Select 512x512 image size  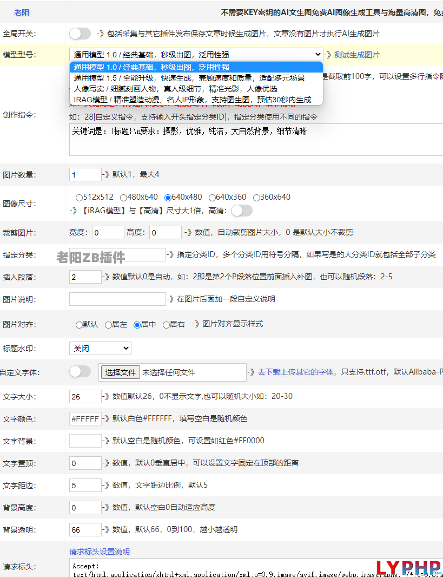[x=79, y=198]
